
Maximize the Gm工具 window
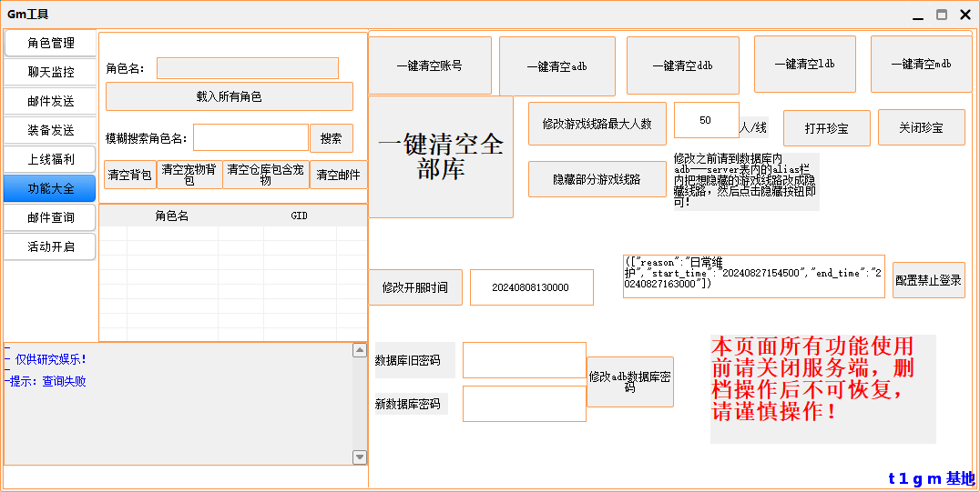(942, 15)
